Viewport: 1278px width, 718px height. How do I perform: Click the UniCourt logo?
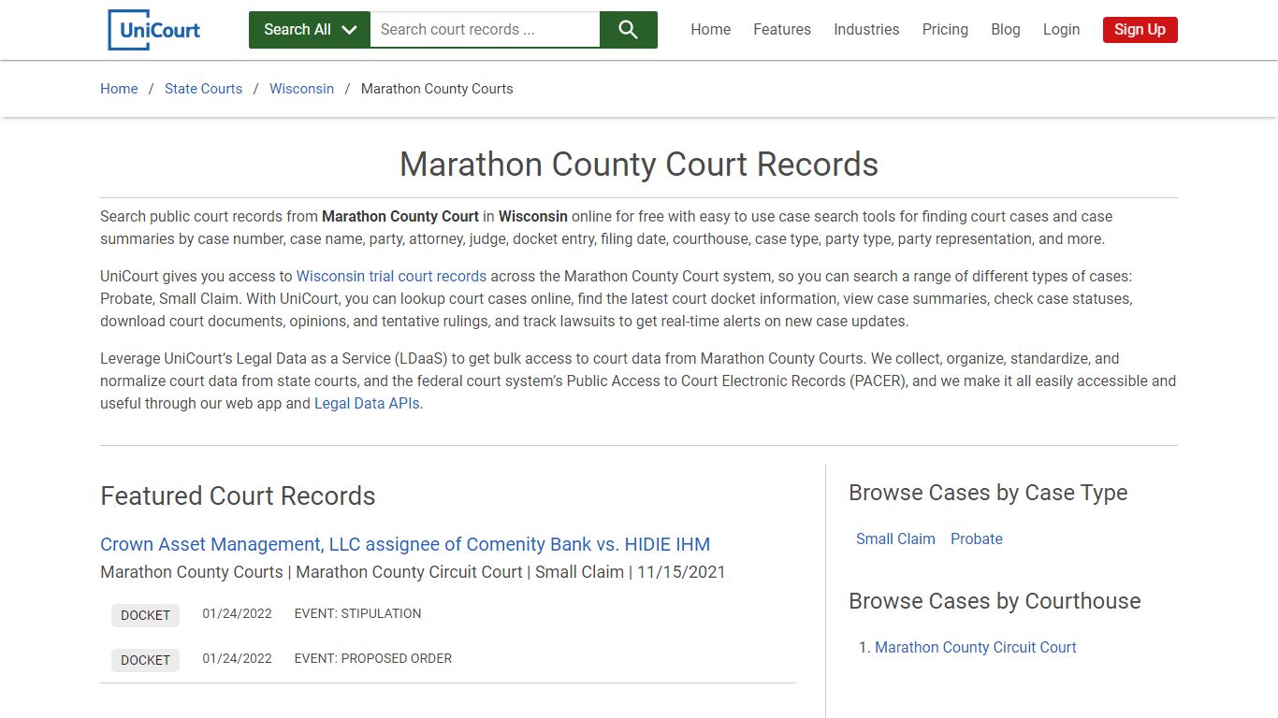(x=154, y=30)
